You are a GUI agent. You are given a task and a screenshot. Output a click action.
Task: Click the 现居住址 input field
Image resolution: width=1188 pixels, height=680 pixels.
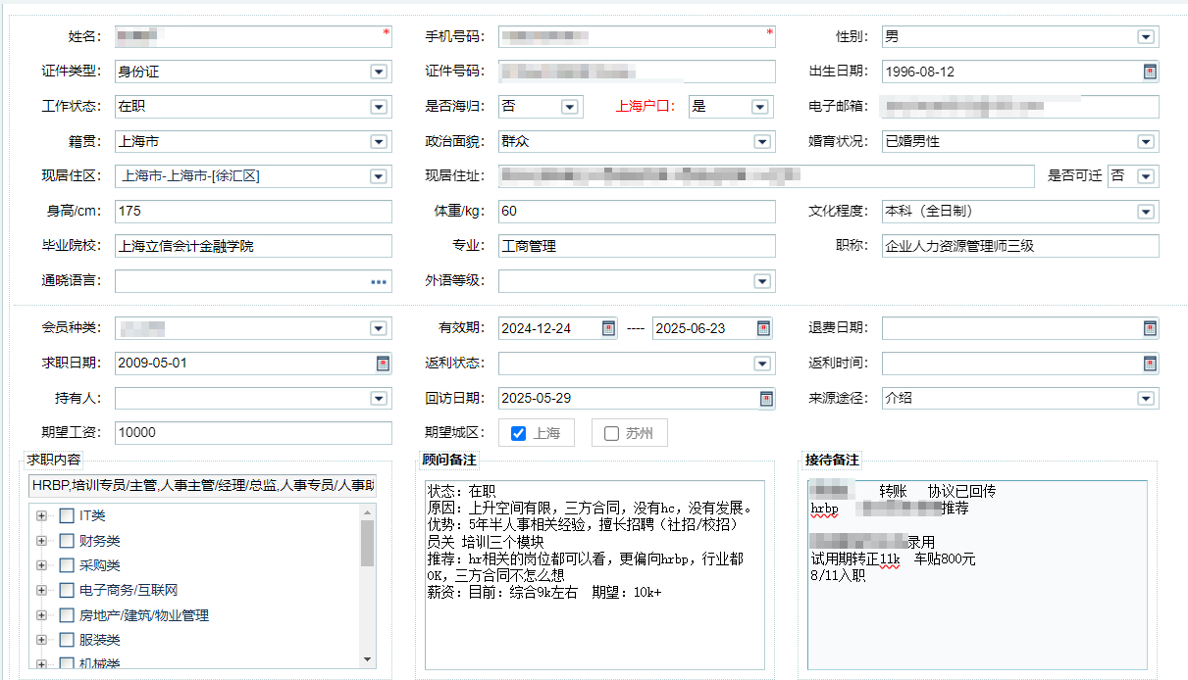coord(766,176)
